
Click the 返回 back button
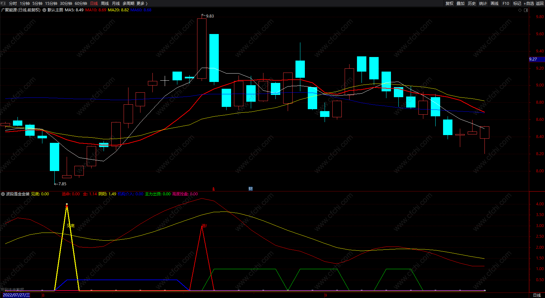click(x=540, y=3)
